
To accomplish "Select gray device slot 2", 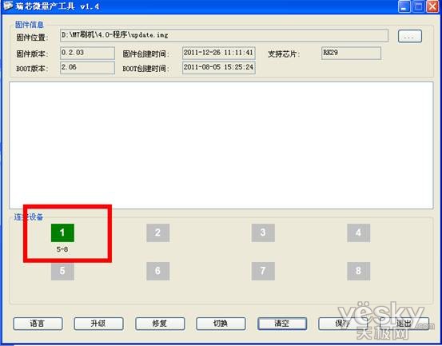I will tap(158, 233).
